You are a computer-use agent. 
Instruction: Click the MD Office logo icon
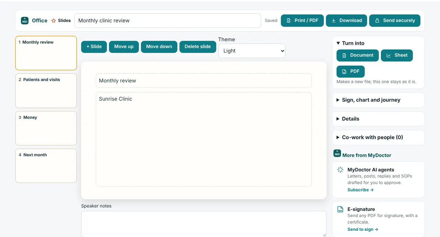pyautogui.click(x=25, y=21)
